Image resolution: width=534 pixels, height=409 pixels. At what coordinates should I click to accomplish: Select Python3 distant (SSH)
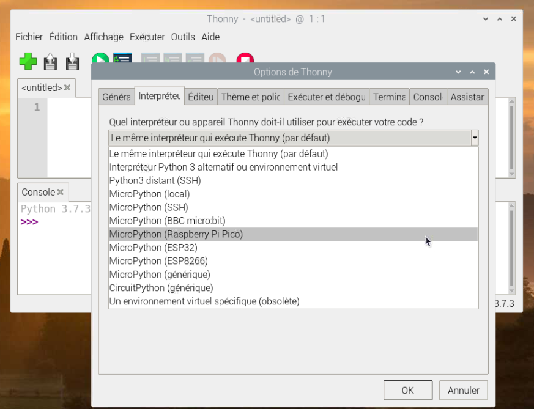(293, 180)
